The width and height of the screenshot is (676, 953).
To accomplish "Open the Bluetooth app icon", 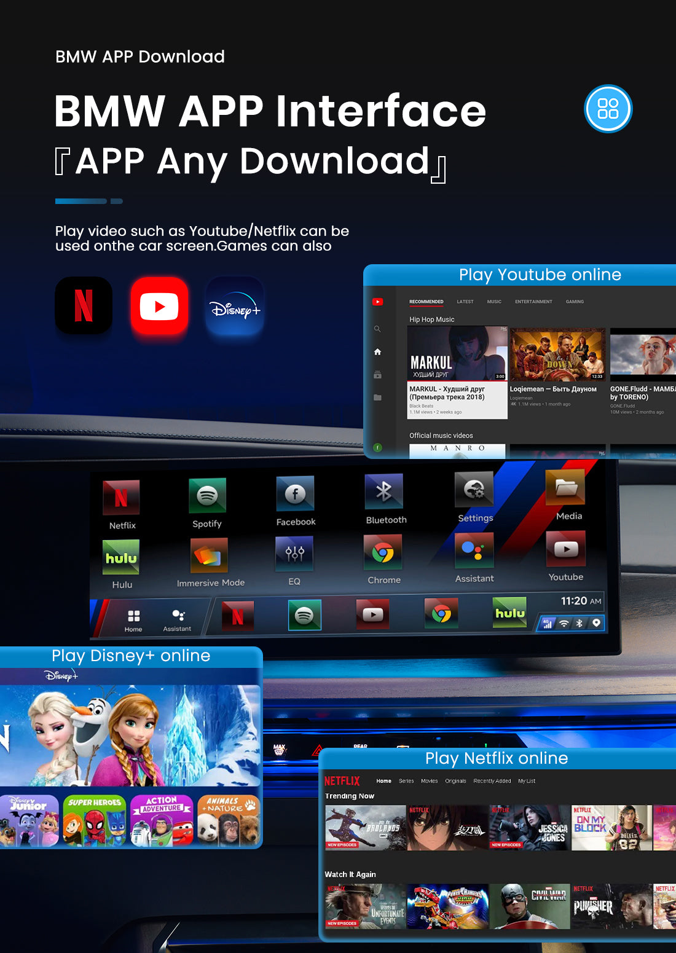I will tap(384, 492).
